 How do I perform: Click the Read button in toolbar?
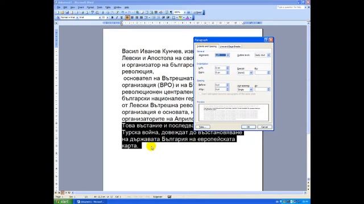(197, 12)
